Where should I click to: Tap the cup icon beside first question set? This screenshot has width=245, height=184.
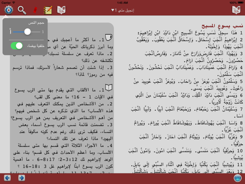pyautogui.click(x=109, y=37)
